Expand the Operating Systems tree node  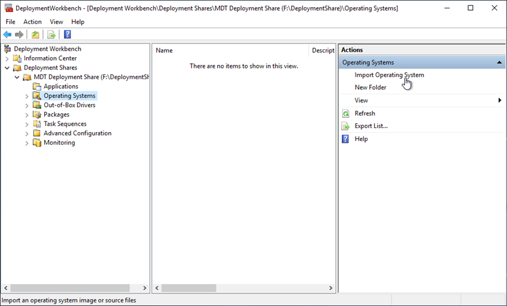(x=27, y=96)
